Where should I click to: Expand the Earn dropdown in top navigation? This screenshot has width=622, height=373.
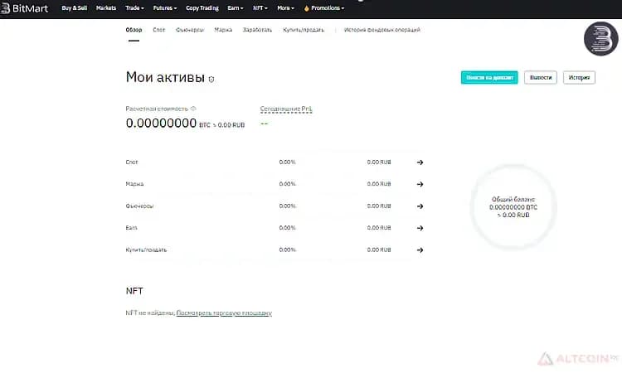point(236,8)
